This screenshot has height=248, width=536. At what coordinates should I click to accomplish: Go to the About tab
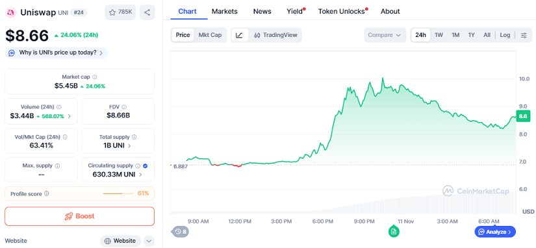click(x=390, y=11)
